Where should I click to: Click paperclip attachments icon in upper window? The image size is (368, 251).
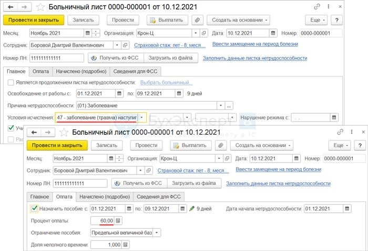(197, 20)
